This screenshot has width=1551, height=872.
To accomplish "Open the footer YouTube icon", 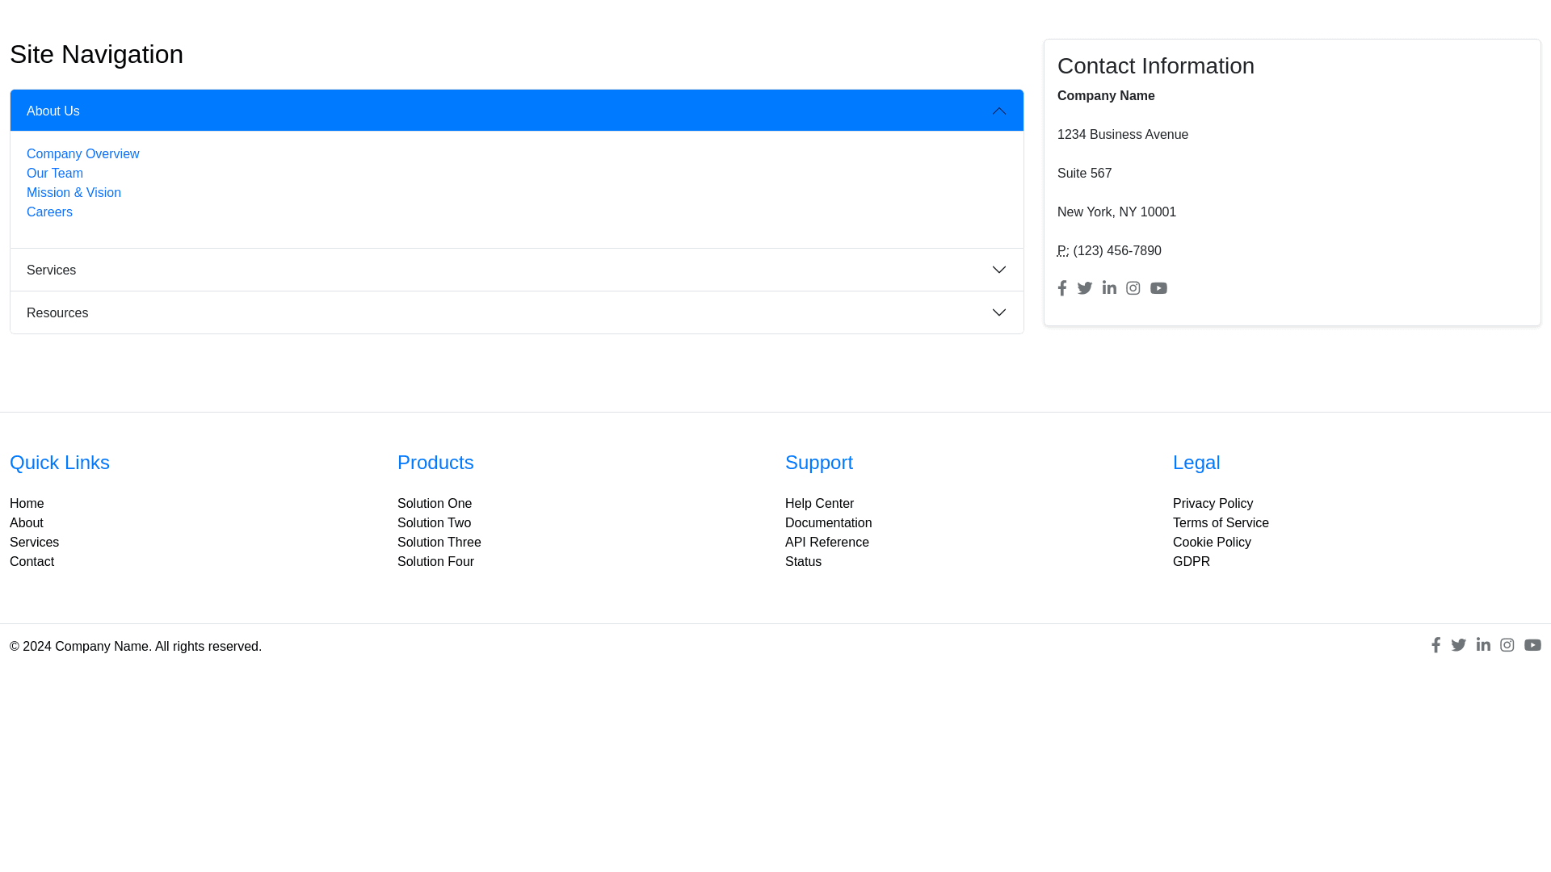I will (1532, 645).
